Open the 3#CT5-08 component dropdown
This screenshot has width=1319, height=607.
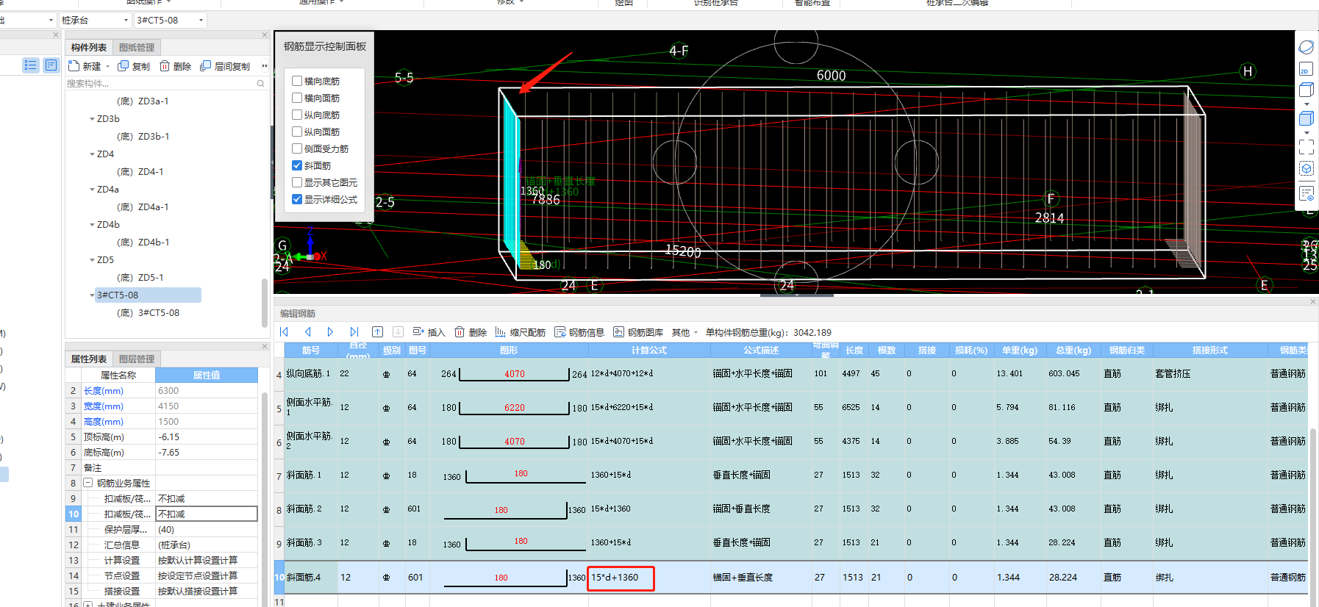170,20
